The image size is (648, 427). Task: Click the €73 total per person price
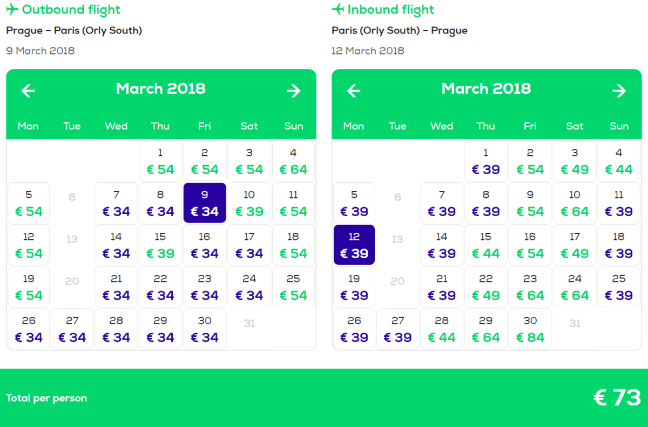coord(617,398)
